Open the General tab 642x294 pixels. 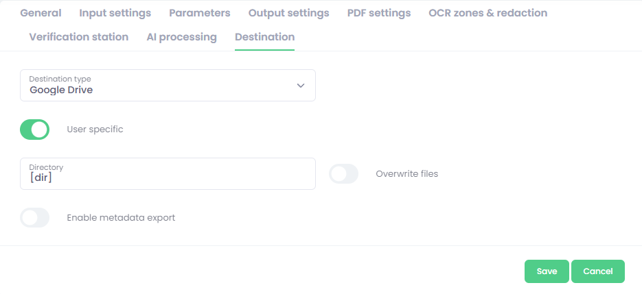pos(41,13)
